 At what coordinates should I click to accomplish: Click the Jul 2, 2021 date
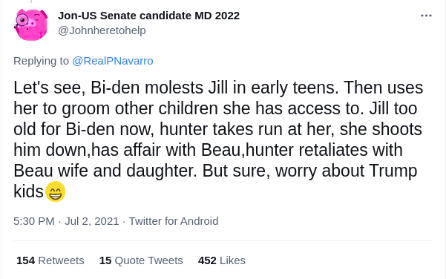tap(91, 221)
